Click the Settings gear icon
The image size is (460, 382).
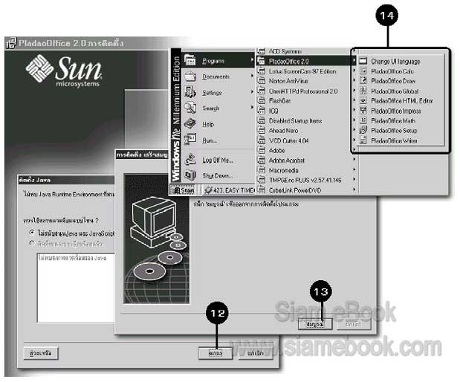coord(190,92)
